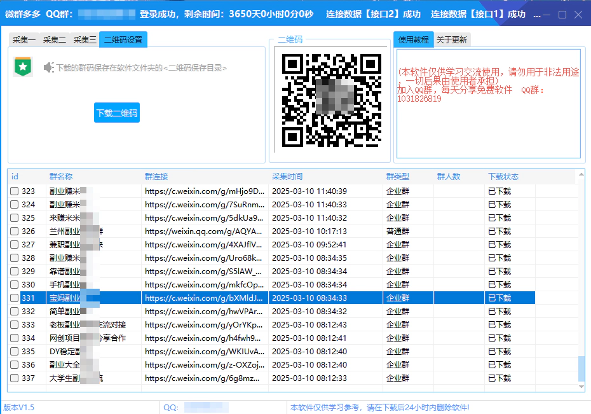Click the scroll-down arrow of the table
Viewport: 591px width, 414px height.
(581, 387)
